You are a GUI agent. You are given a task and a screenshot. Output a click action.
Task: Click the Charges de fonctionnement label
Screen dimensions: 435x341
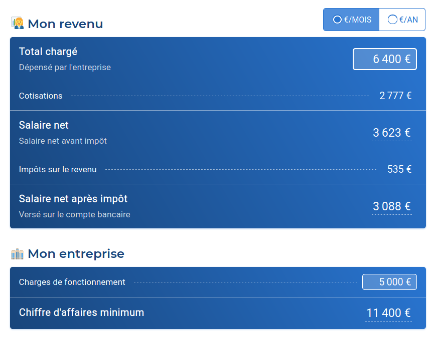point(72,282)
